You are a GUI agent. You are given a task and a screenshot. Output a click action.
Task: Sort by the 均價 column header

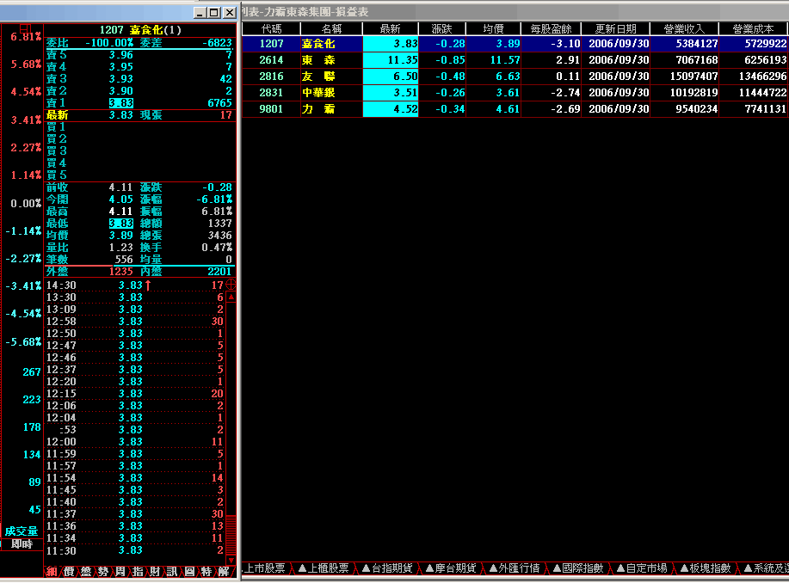coord(493,28)
